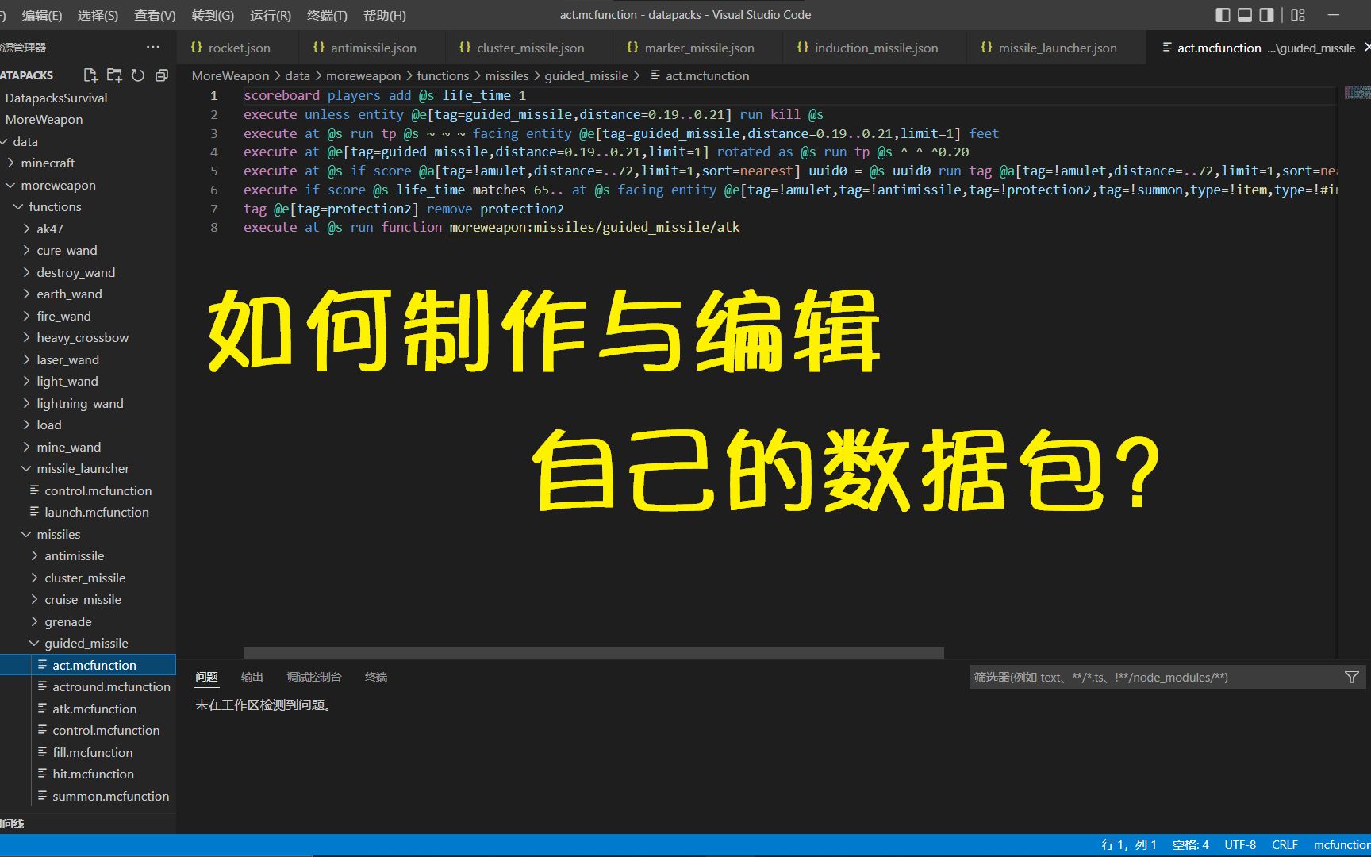Refresh the explorer with the refresh icon
Viewport: 1371px width, 857px height.
pos(138,75)
